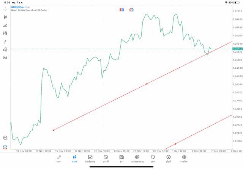Tap the red-blue trade panel icon bottom-left
Screen dimensions: 243x169
(5, 147)
